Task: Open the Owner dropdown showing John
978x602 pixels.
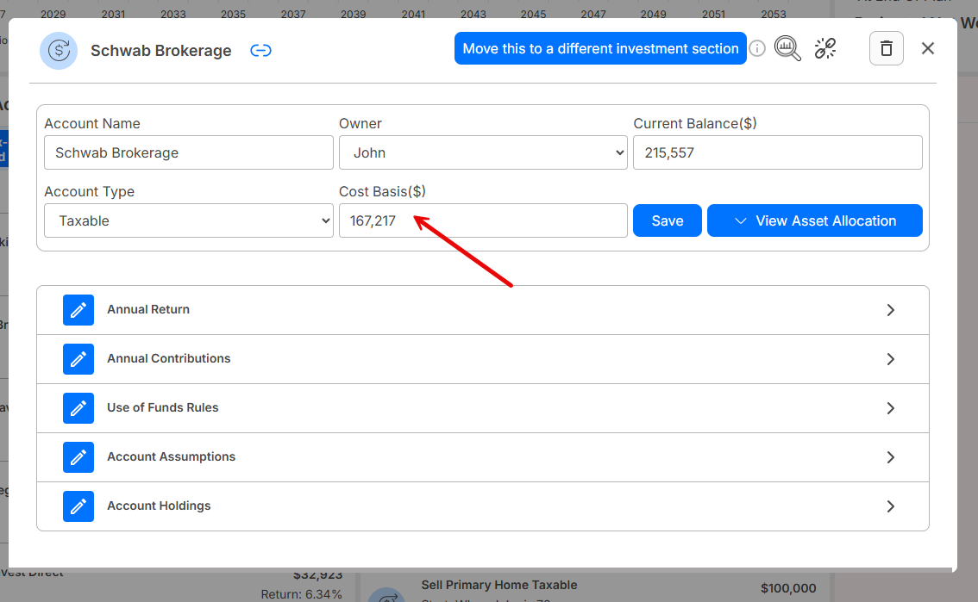Action: [x=483, y=152]
